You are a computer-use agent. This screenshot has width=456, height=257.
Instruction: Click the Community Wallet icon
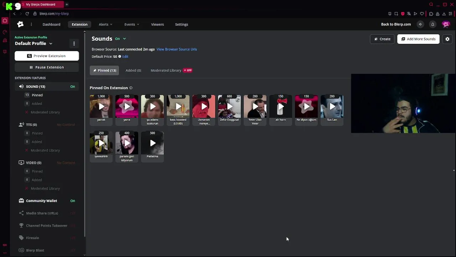[x=21, y=201]
